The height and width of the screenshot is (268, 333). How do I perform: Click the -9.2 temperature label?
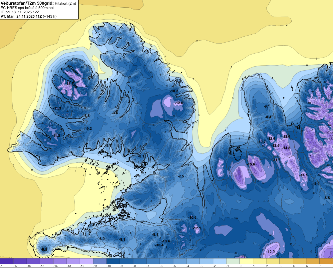(x=89, y=129)
